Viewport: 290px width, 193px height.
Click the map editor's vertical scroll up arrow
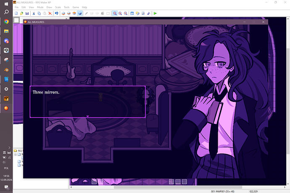288,18
